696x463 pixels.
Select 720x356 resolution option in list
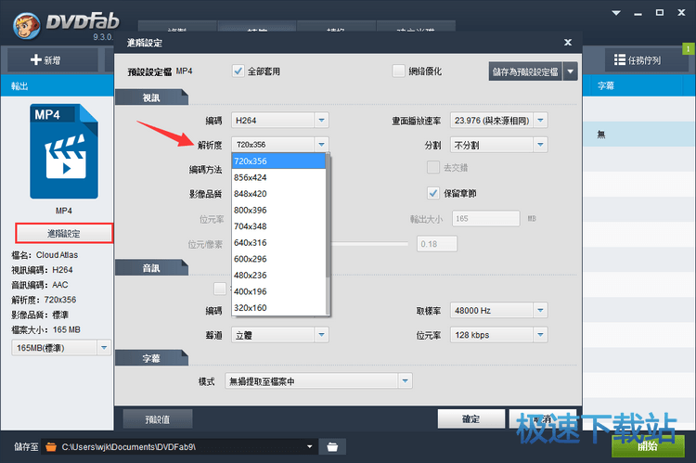(278, 161)
